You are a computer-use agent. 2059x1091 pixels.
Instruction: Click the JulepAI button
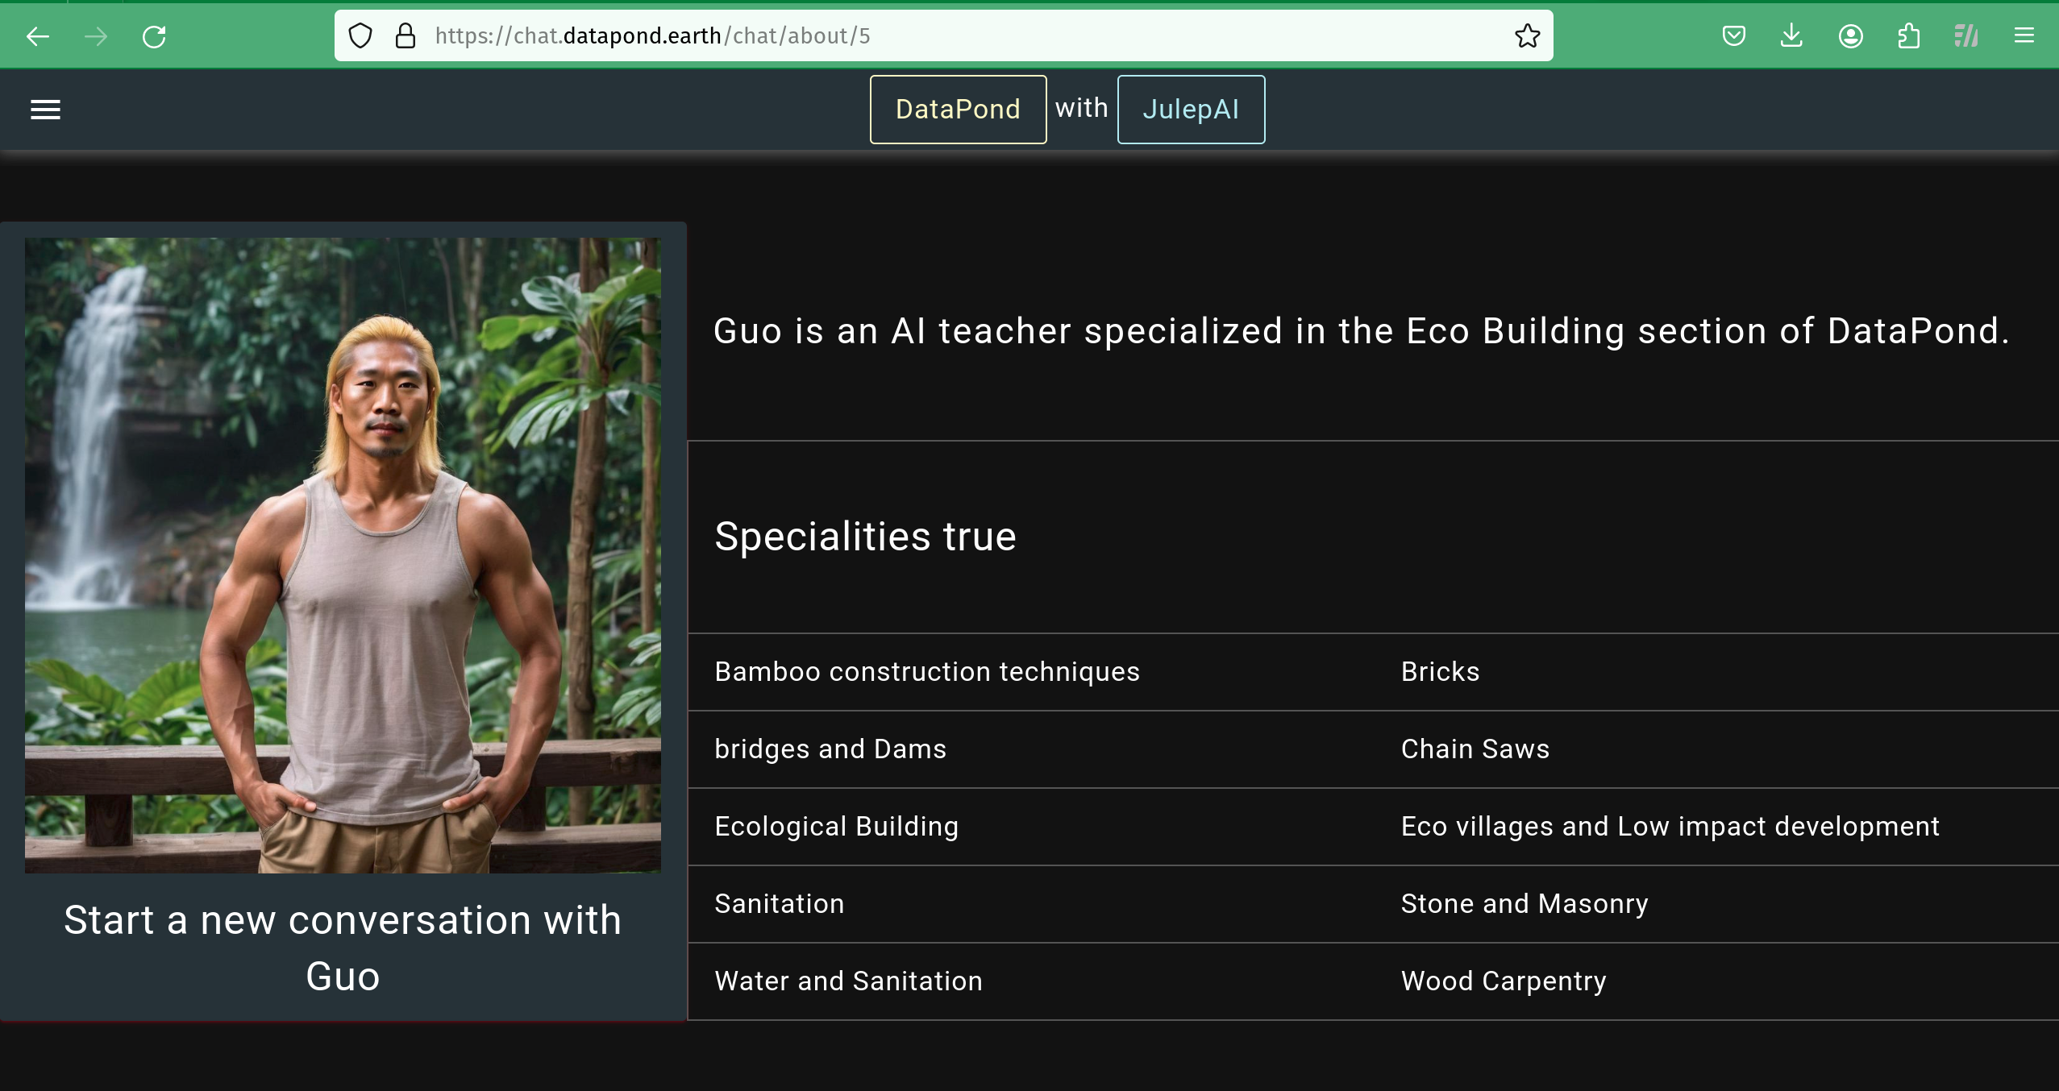point(1191,110)
